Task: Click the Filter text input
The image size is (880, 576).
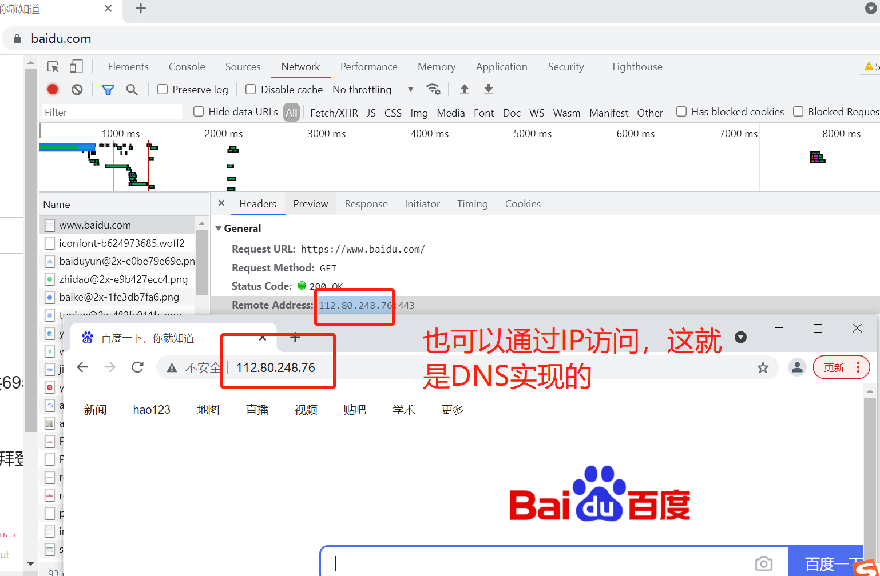Action: pyautogui.click(x=112, y=112)
